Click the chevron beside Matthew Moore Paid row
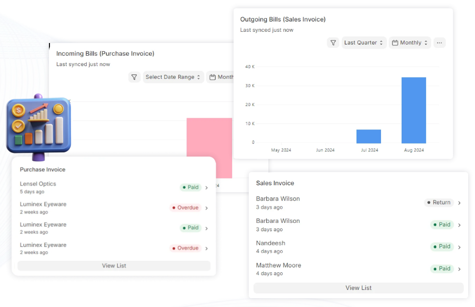 click(458, 268)
